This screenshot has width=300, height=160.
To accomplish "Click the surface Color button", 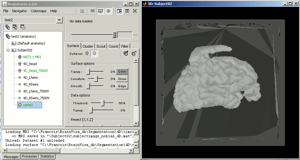I will (122, 72).
